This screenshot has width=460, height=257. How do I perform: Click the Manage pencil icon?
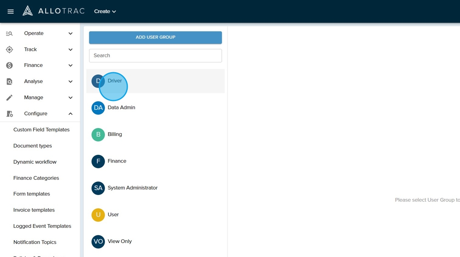pos(9,98)
